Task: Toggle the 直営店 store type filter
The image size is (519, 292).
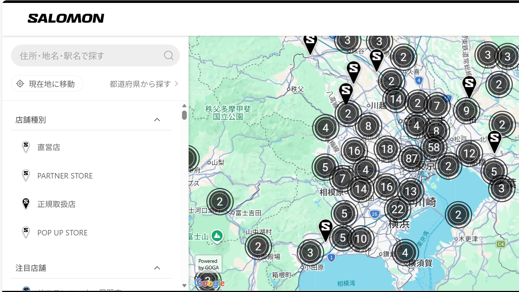Action: (49, 147)
